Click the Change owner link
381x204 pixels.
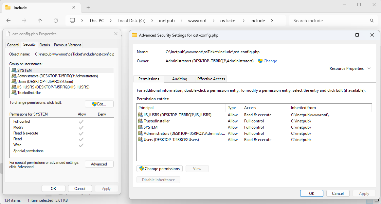pos(270,61)
